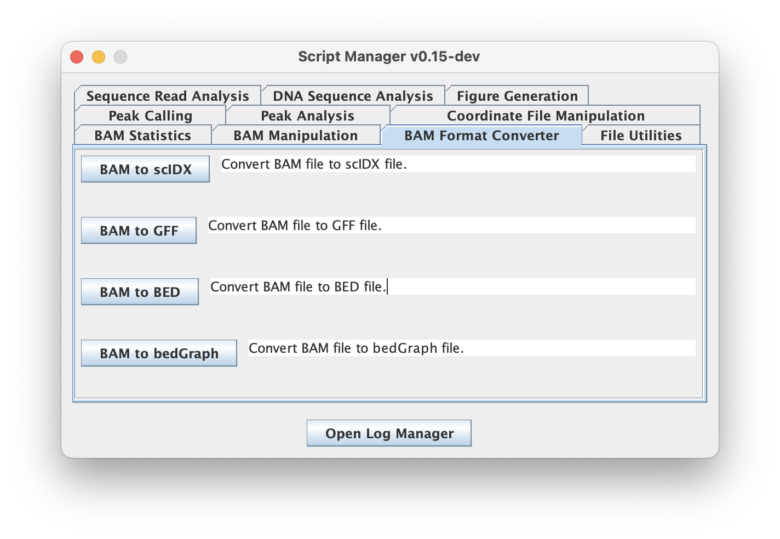Open the BAM to BED tool

140,292
